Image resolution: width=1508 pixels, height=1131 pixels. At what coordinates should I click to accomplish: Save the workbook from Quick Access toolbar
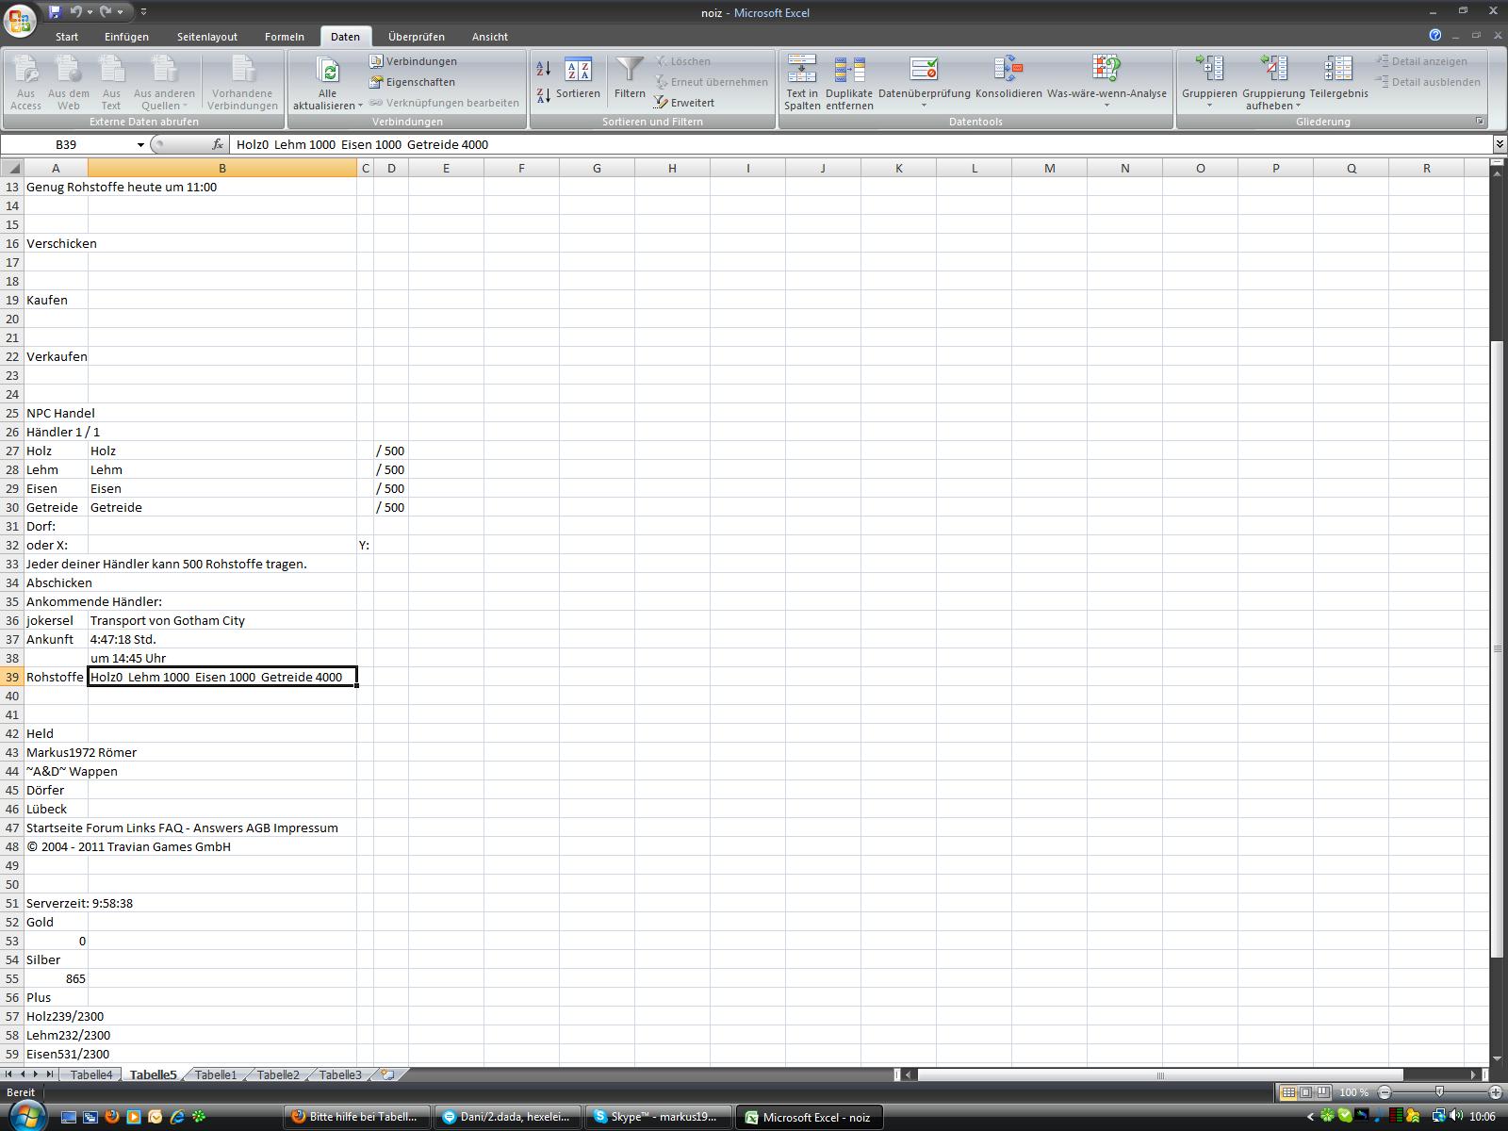tap(55, 12)
